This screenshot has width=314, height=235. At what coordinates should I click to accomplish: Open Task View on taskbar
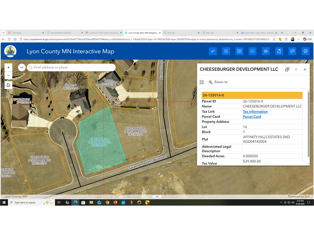tap(59, 203)
